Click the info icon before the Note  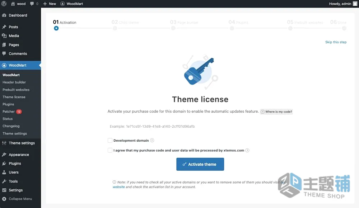click(x=114, y=182)
